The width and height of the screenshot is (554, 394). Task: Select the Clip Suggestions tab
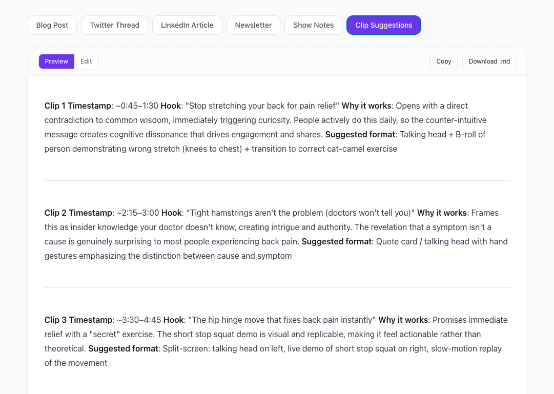(383, 25)
